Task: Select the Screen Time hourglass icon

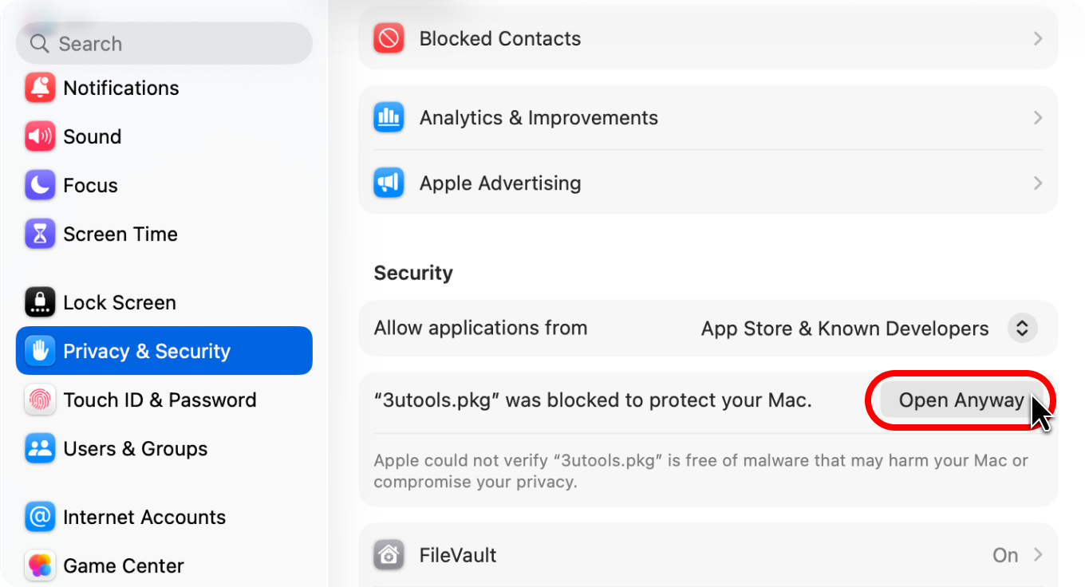Action: (39, 234)
